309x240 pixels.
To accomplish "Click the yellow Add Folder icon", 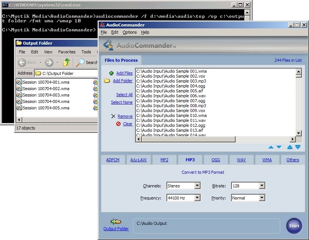I will [x=107, y=81].
